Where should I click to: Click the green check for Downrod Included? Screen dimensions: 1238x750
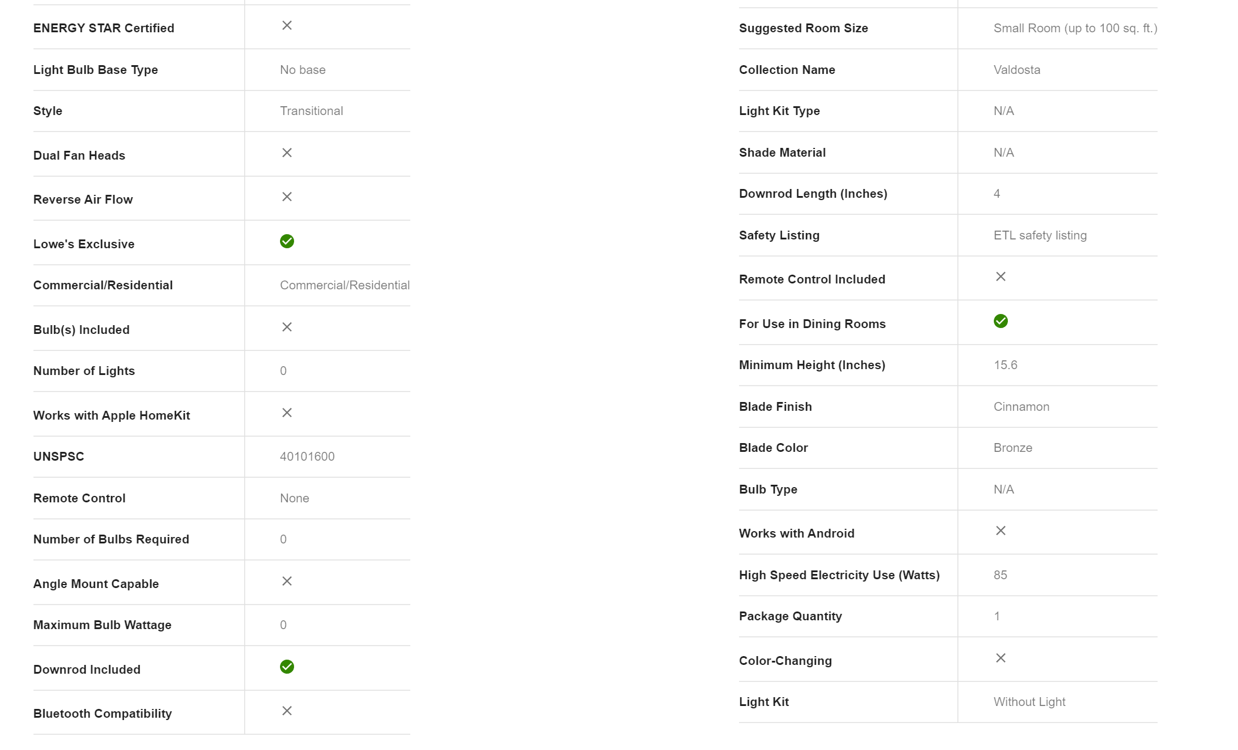287,667
